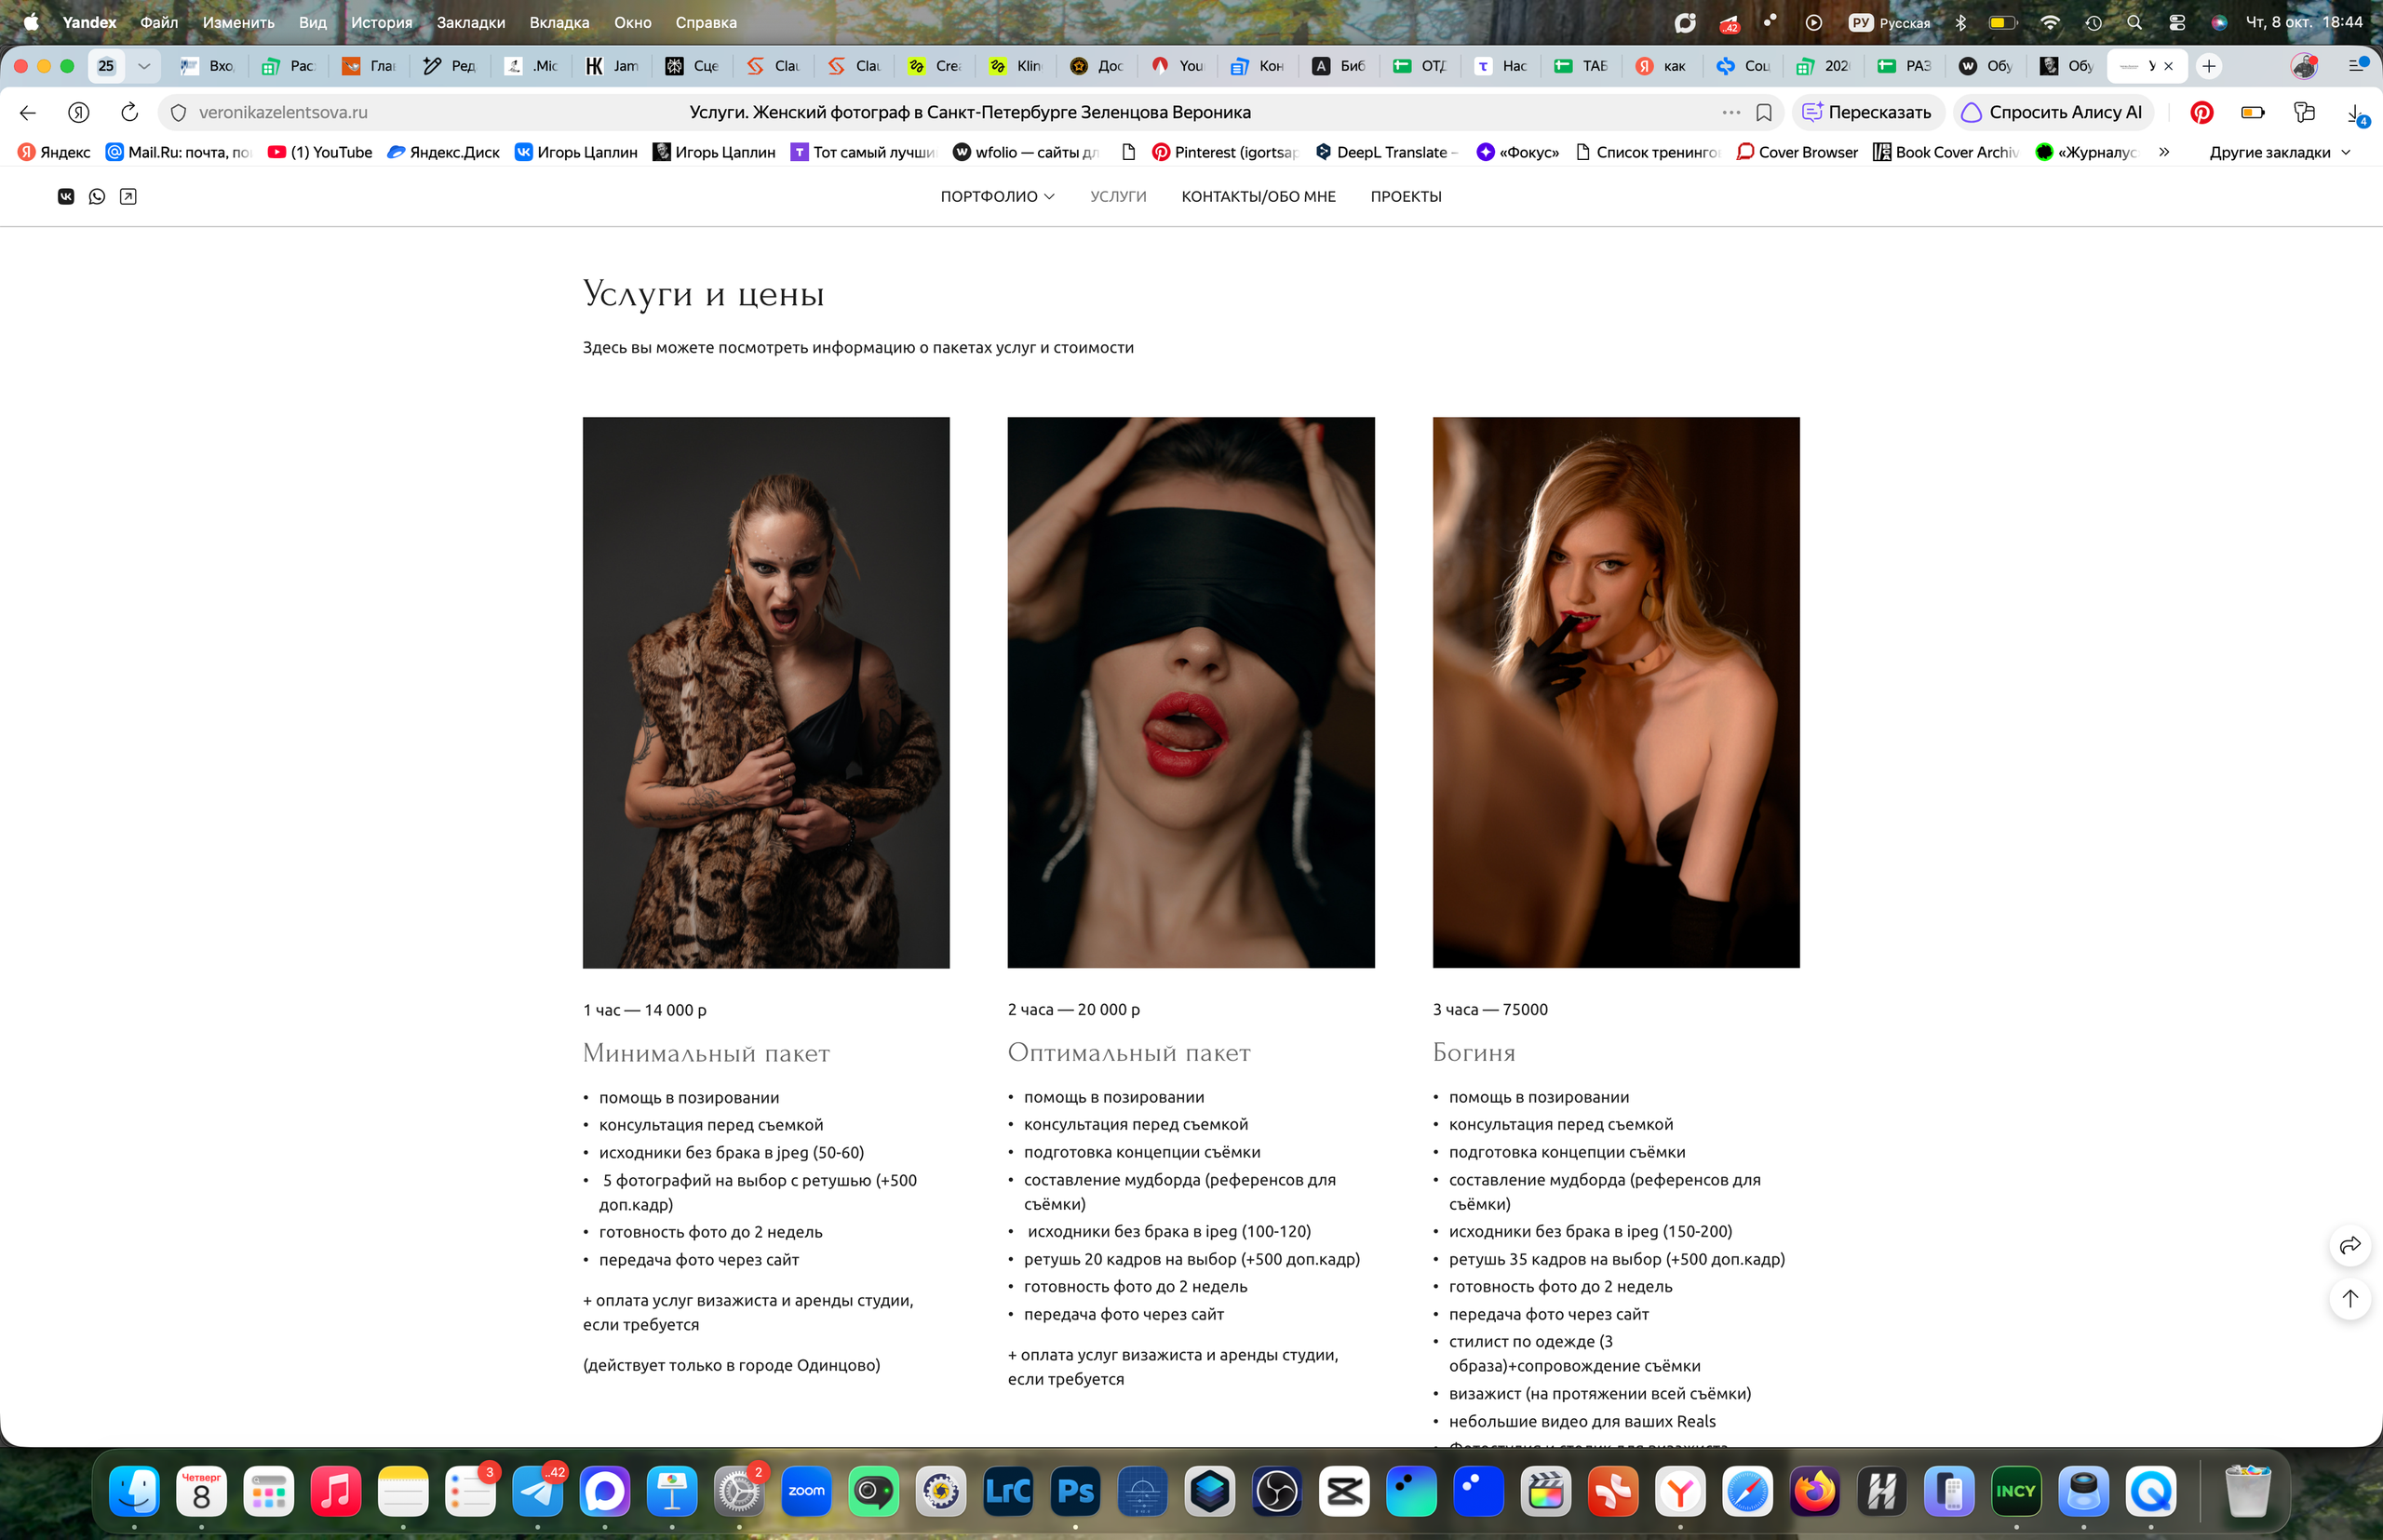Switch to the Kling browser tab
The image size is (2383, 1540).
click(x=1016, y=66)
